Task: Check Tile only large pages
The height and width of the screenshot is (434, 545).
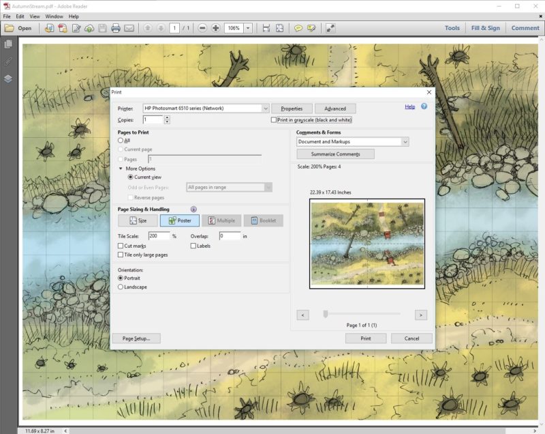Action: [121, 255]
